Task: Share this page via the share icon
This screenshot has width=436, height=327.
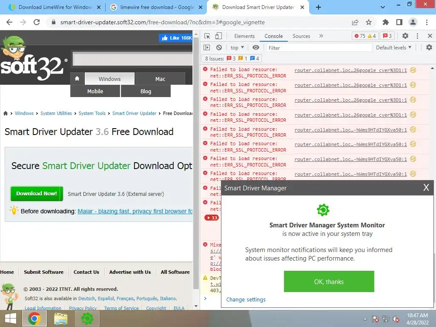Action: point(355,22)
